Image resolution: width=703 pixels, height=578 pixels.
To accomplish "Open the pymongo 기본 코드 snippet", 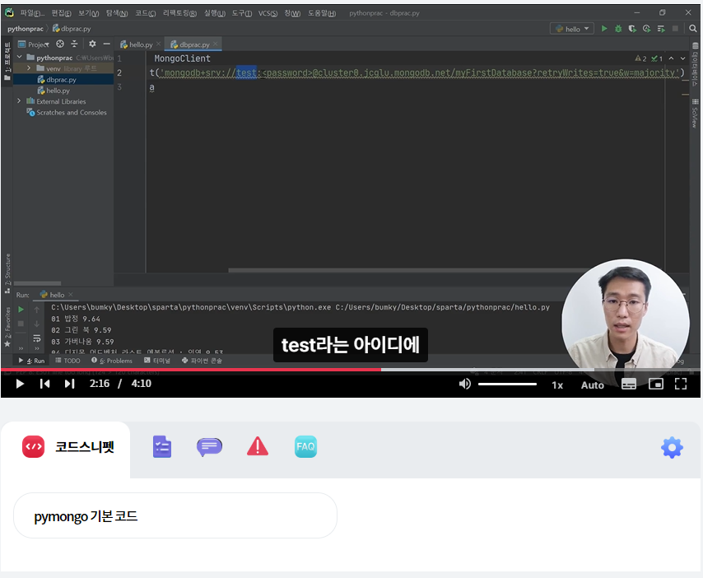I will click(x=175, y=515).
